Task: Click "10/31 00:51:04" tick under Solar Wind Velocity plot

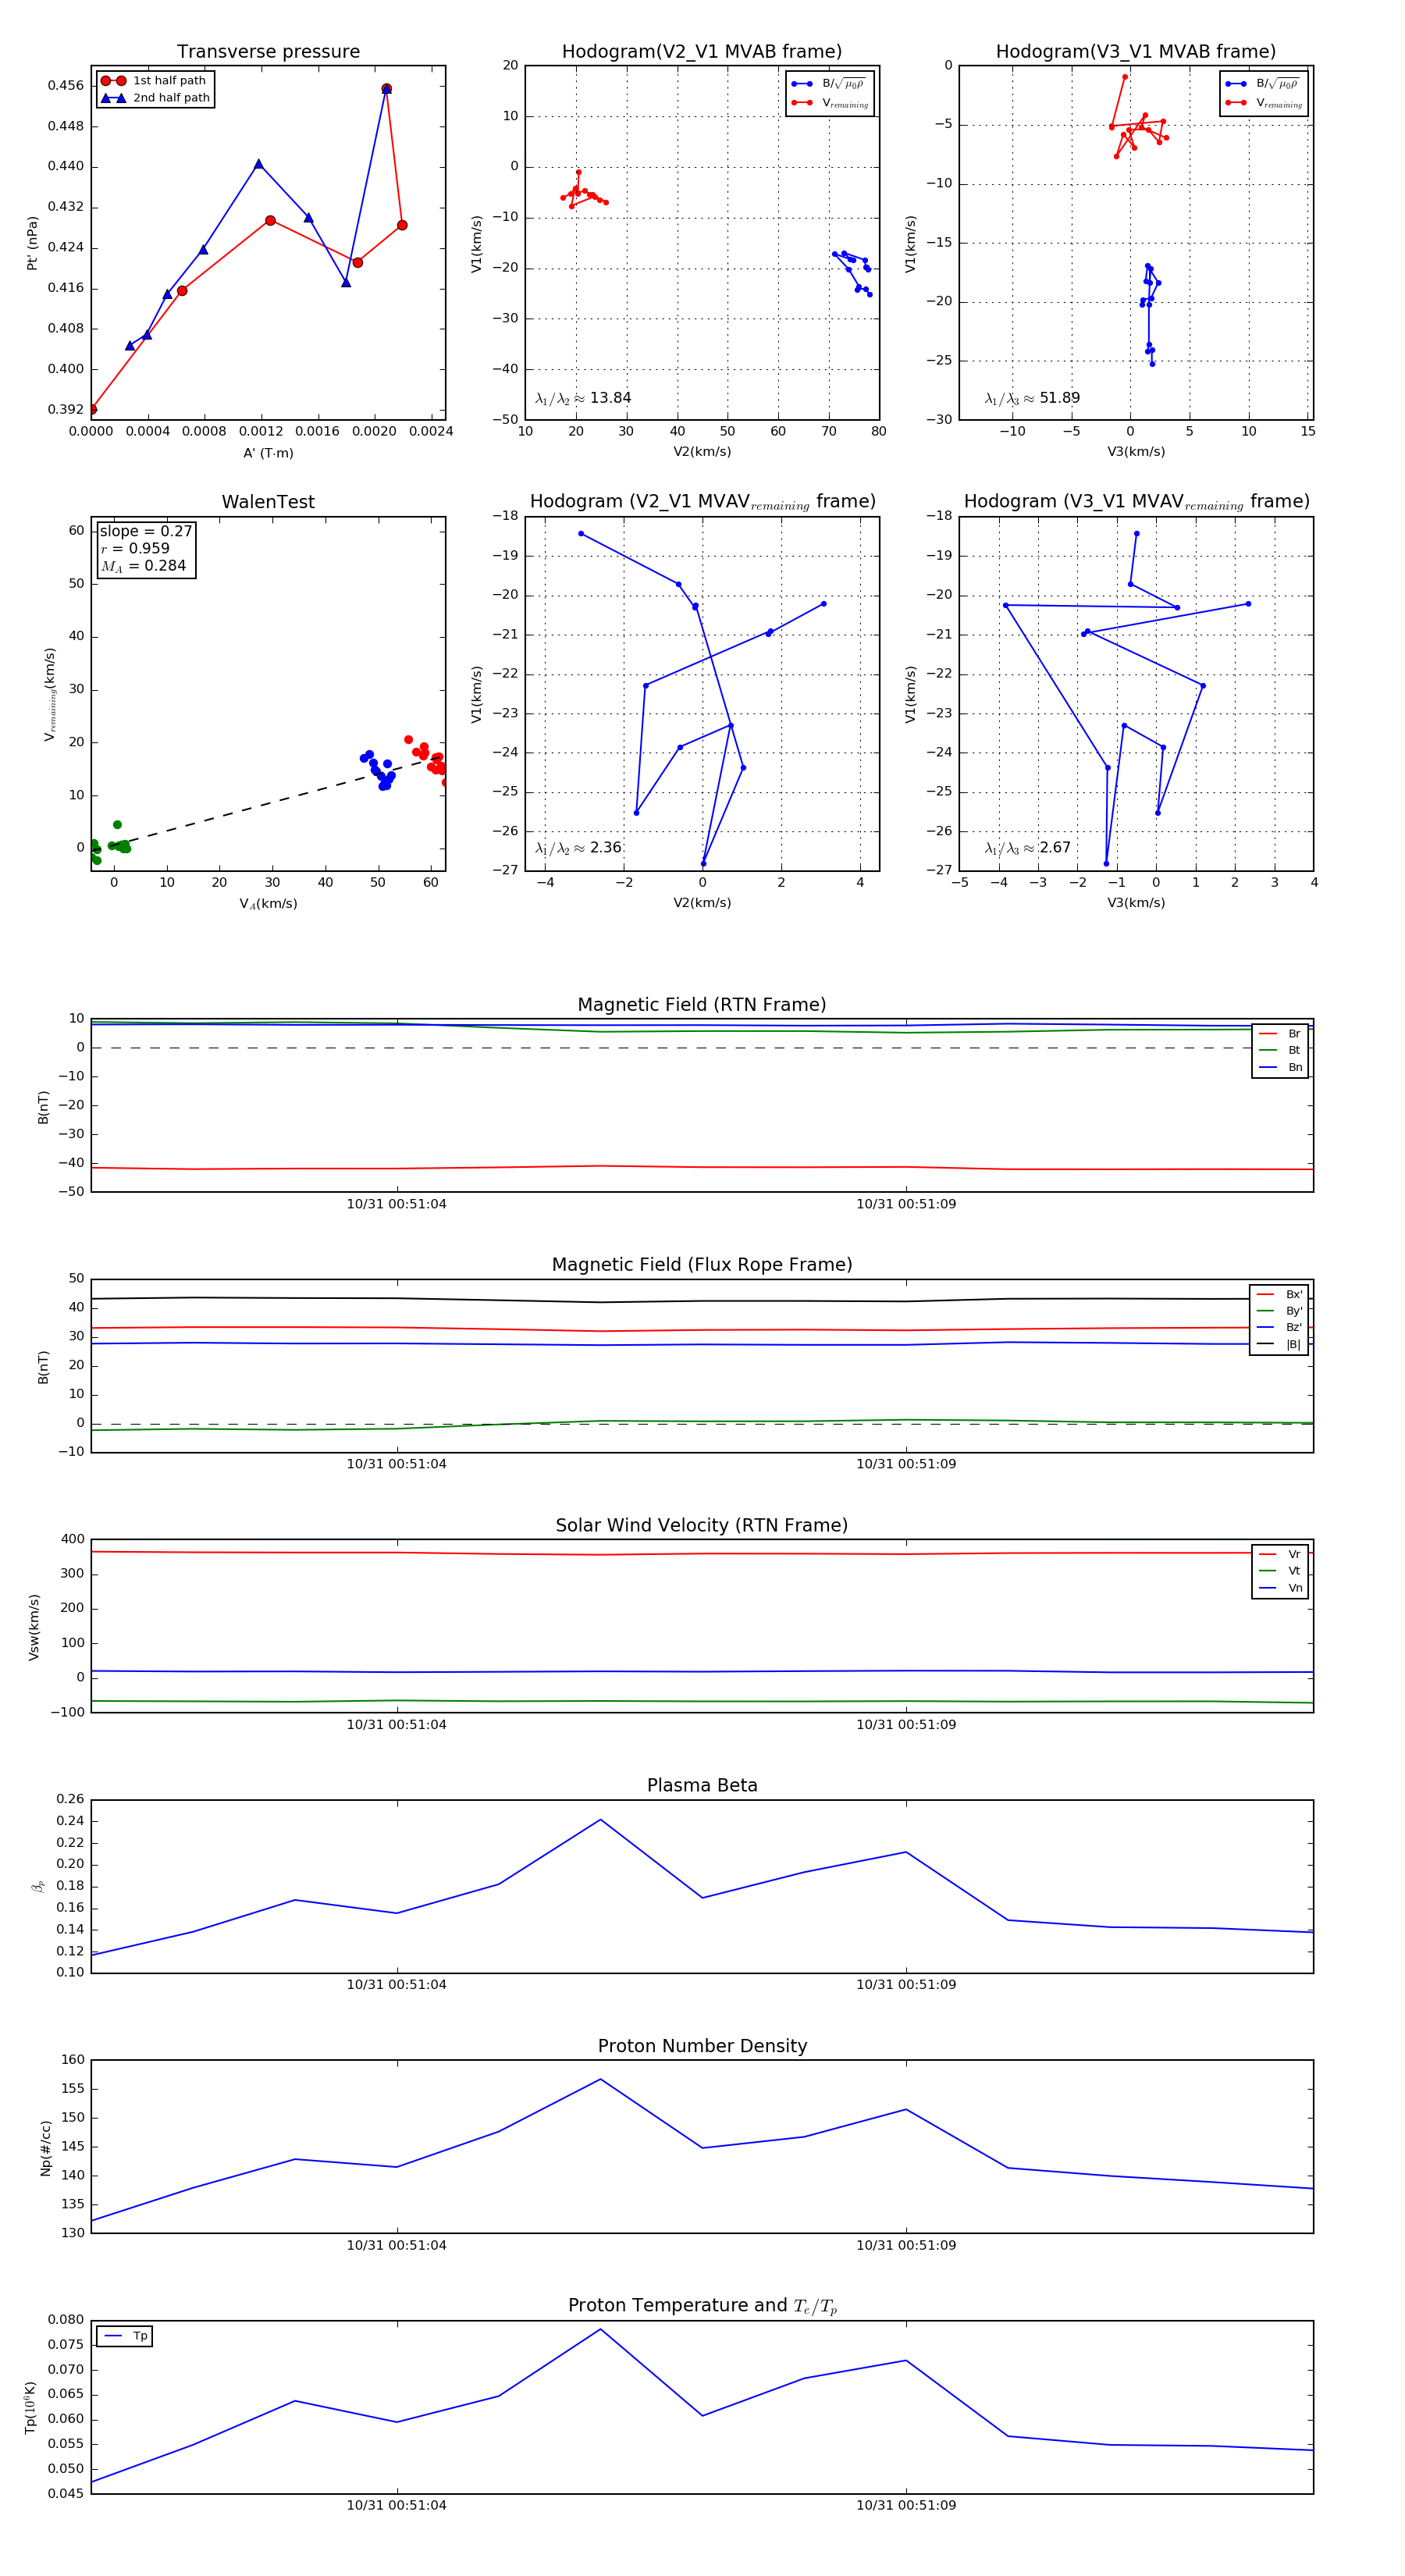Action: tap(397, 1725)
